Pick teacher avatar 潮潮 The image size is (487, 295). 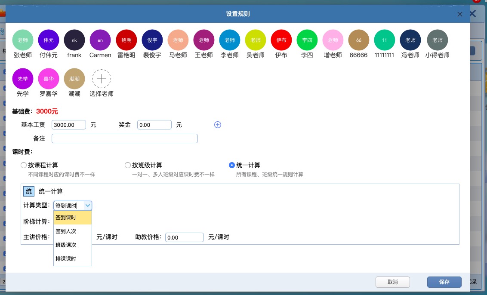coord(74,79)
